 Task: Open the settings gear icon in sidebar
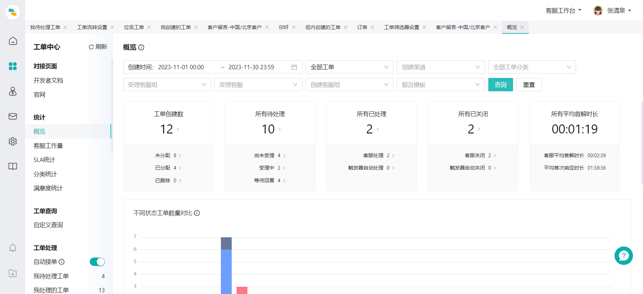(x=13, y=141)
